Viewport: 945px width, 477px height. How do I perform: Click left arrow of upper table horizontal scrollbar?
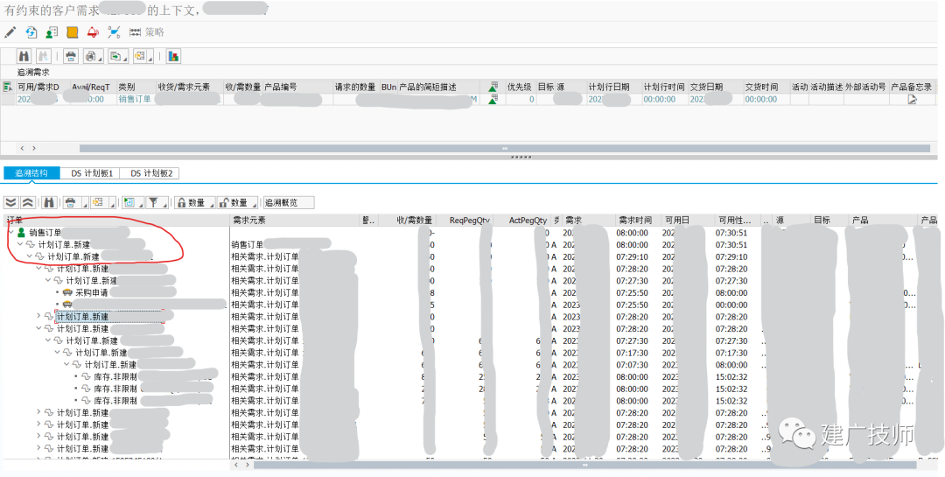(x=23, y=148)
